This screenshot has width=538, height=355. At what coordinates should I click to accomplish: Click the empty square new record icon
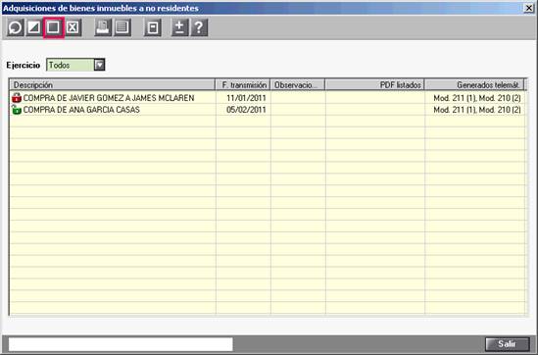click(54, 27)
